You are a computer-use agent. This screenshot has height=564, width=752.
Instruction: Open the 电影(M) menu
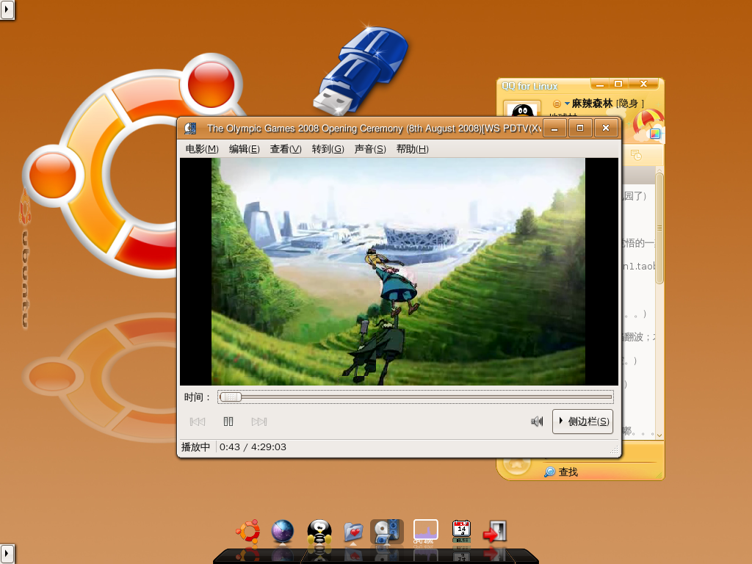(x=202, y=149)
